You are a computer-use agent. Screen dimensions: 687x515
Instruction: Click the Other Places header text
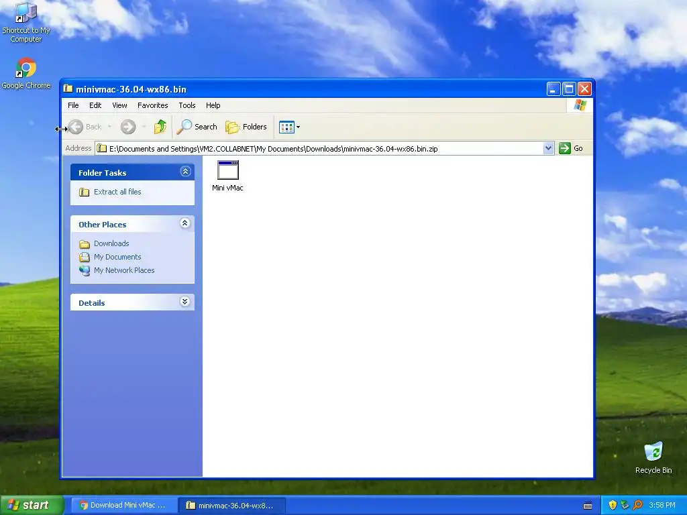point(102,225)
